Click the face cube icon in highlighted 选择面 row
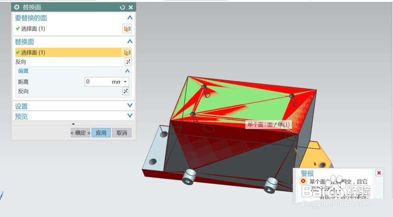This screenshot has height=217, width=393. 127,52
